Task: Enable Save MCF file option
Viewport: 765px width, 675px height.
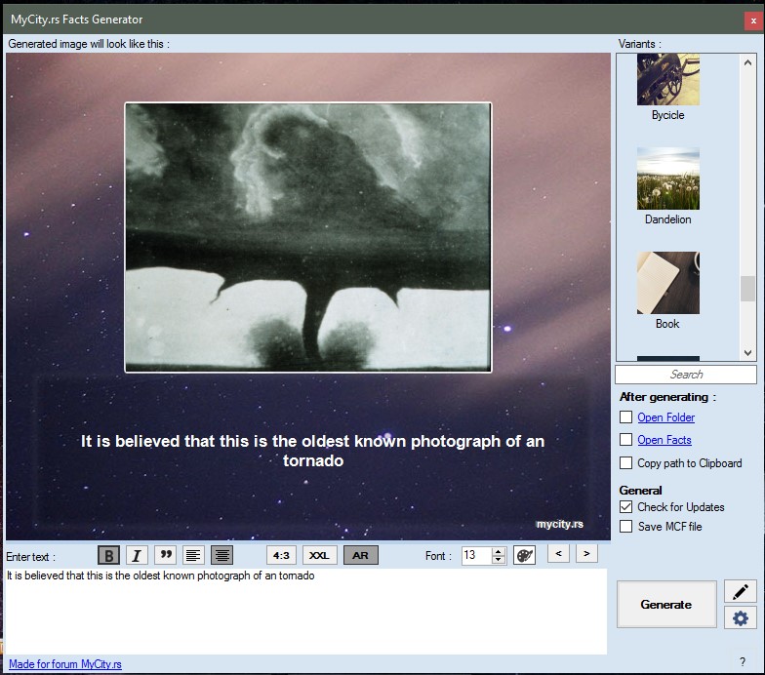Action: 626,527
